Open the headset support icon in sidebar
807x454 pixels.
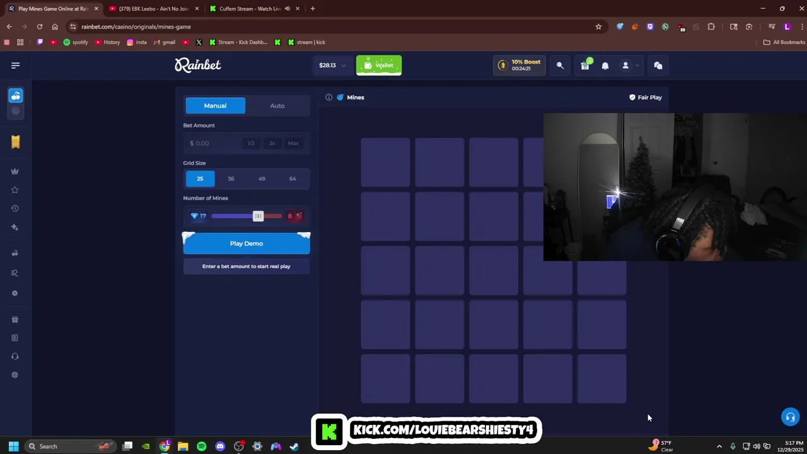[15, 356]
